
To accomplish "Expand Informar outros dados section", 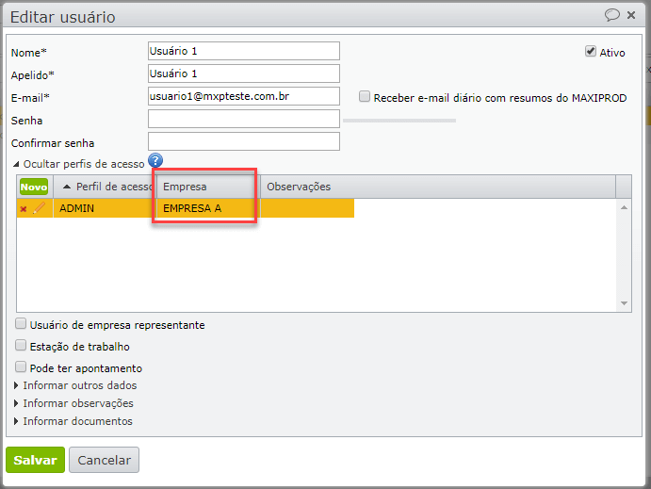I will click(79, 385).
